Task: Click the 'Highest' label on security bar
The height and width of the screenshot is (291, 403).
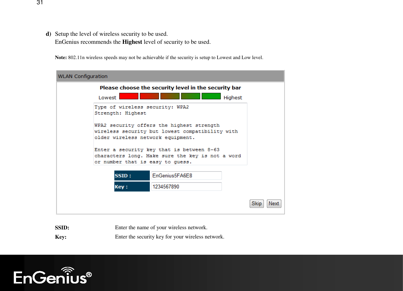Action: click(x=233, y=98)
